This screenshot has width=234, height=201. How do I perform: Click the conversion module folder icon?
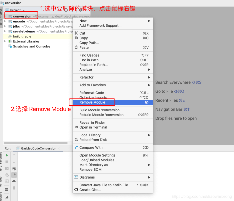pos(10,16)
